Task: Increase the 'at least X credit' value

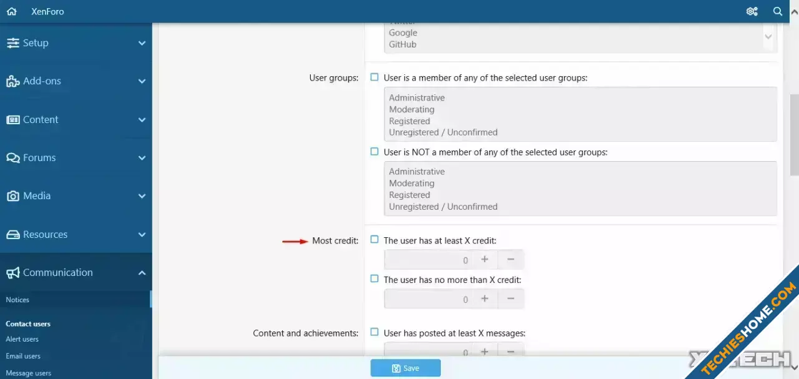Action: tap(484, 260)
